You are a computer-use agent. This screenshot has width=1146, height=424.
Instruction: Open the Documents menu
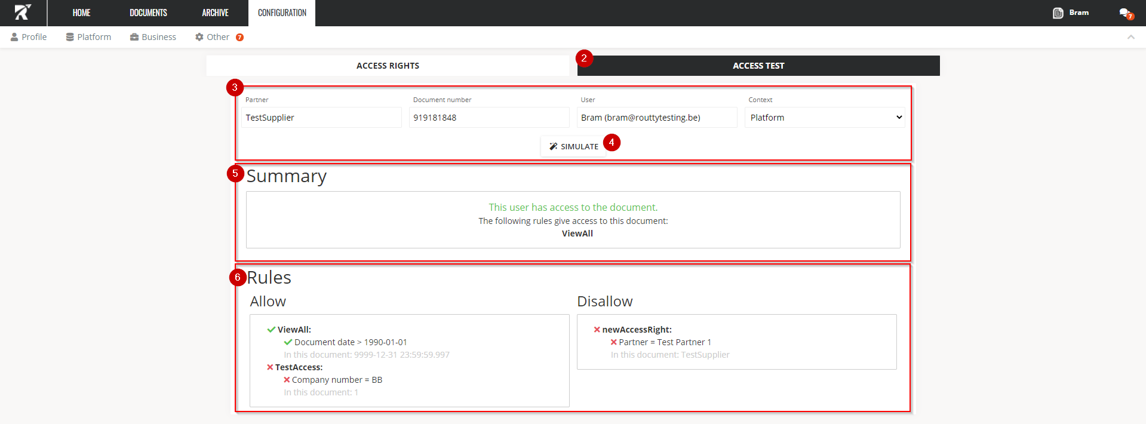click(148, 13)
